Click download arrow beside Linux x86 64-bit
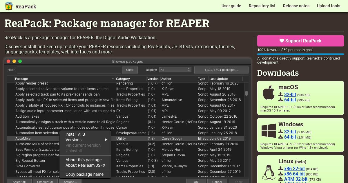The image size is (348, 183). pyautogui.click(x=281, y=174)
